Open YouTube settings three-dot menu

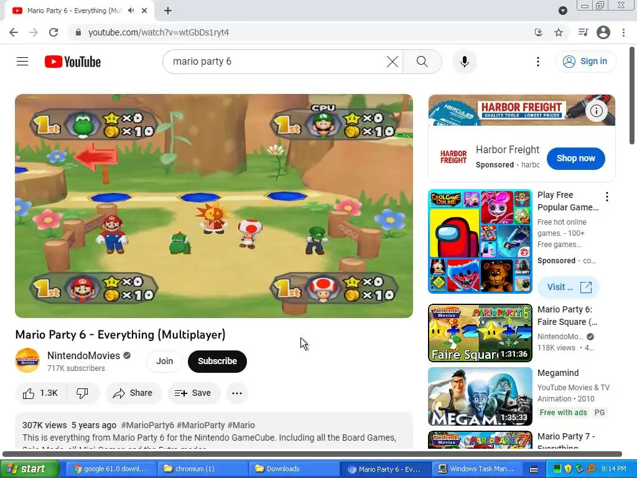(538, 62)
